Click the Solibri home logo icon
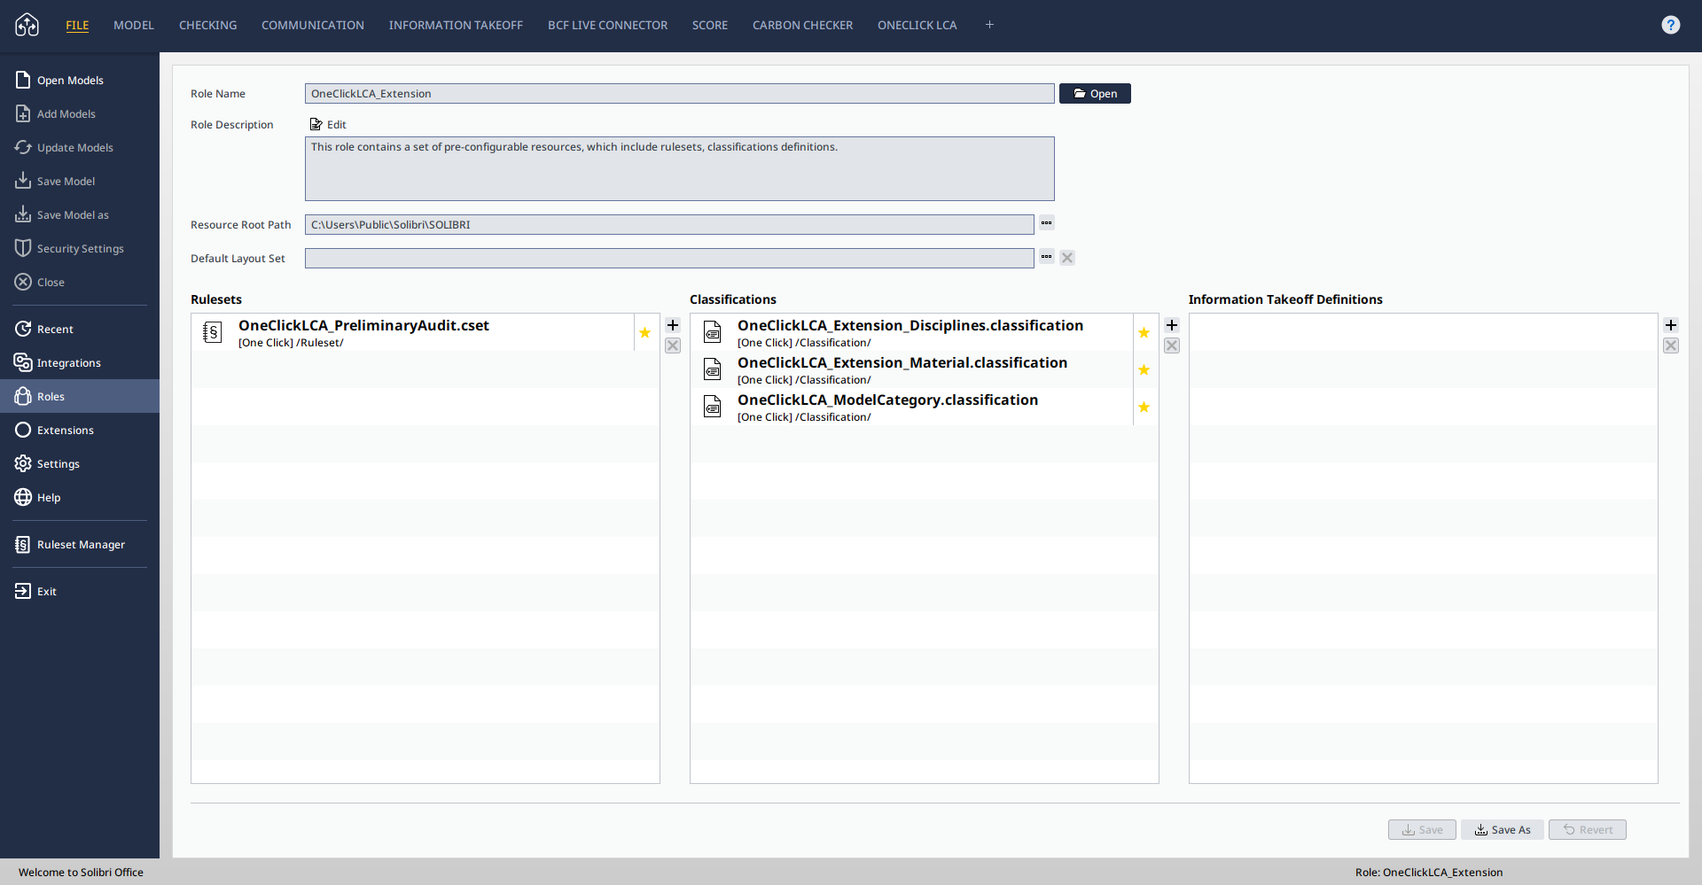Image resolution: width=1702 pixels, height=885 pixels. [27, 25]
